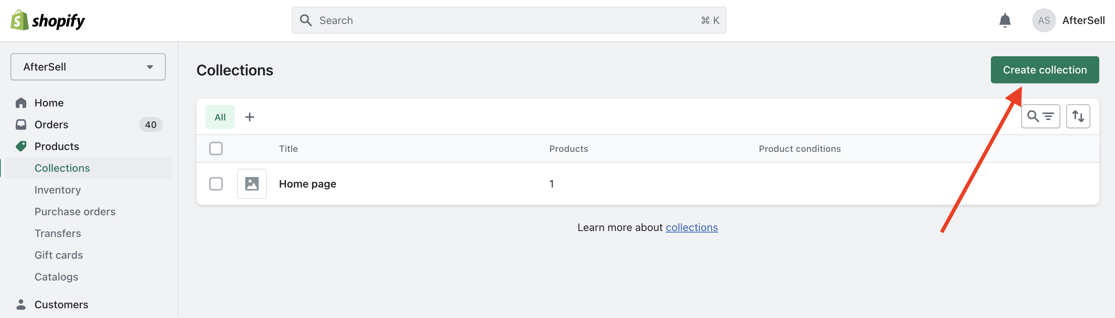Open search and filter collections
The image size is (1115, 318).
pos(1040,116)
